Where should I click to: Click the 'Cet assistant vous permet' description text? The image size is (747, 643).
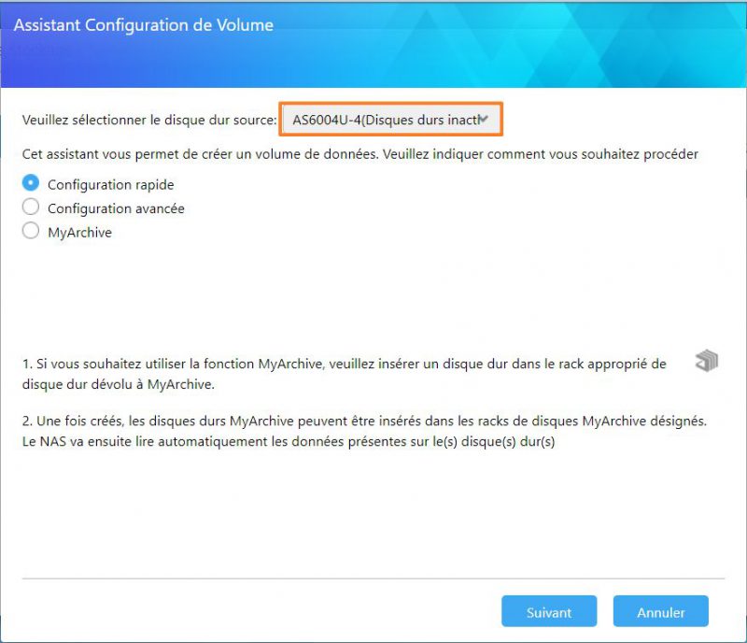tap(360, 154)
